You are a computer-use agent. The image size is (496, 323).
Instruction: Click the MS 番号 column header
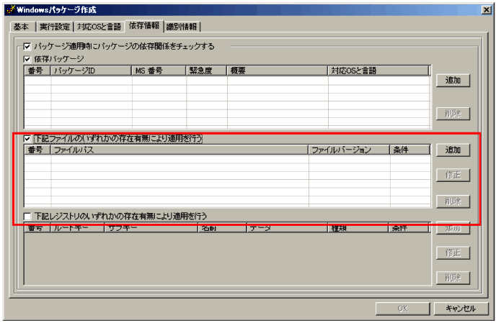point(159,70)
